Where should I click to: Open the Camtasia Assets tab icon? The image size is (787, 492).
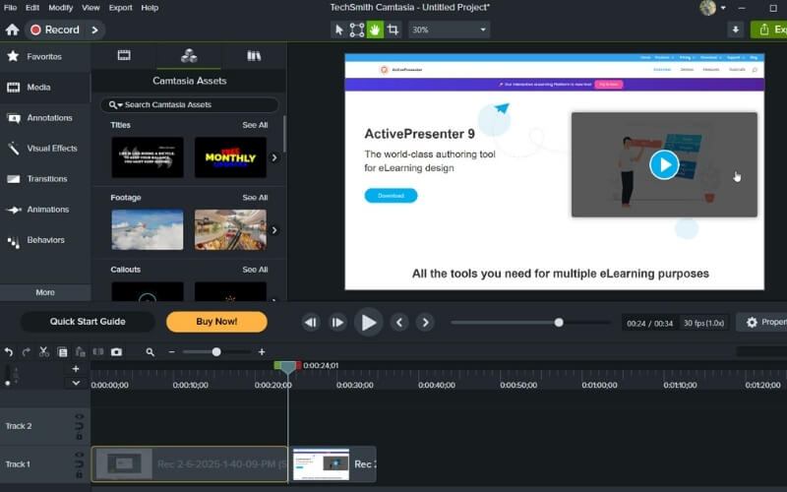pyautogui.click(x=189, y=56)
